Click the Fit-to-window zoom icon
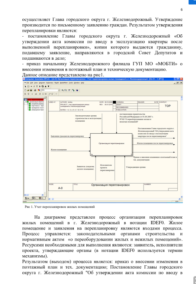 tap(65, 90)
